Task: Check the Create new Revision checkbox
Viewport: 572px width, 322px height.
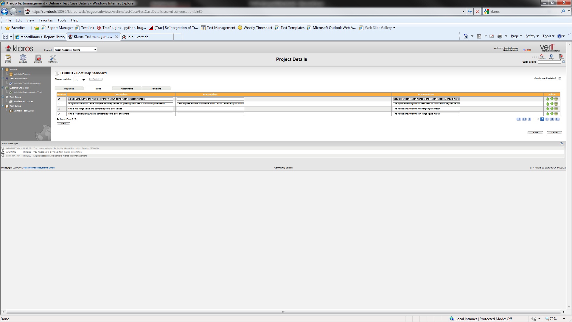Action: coord(560,79)
